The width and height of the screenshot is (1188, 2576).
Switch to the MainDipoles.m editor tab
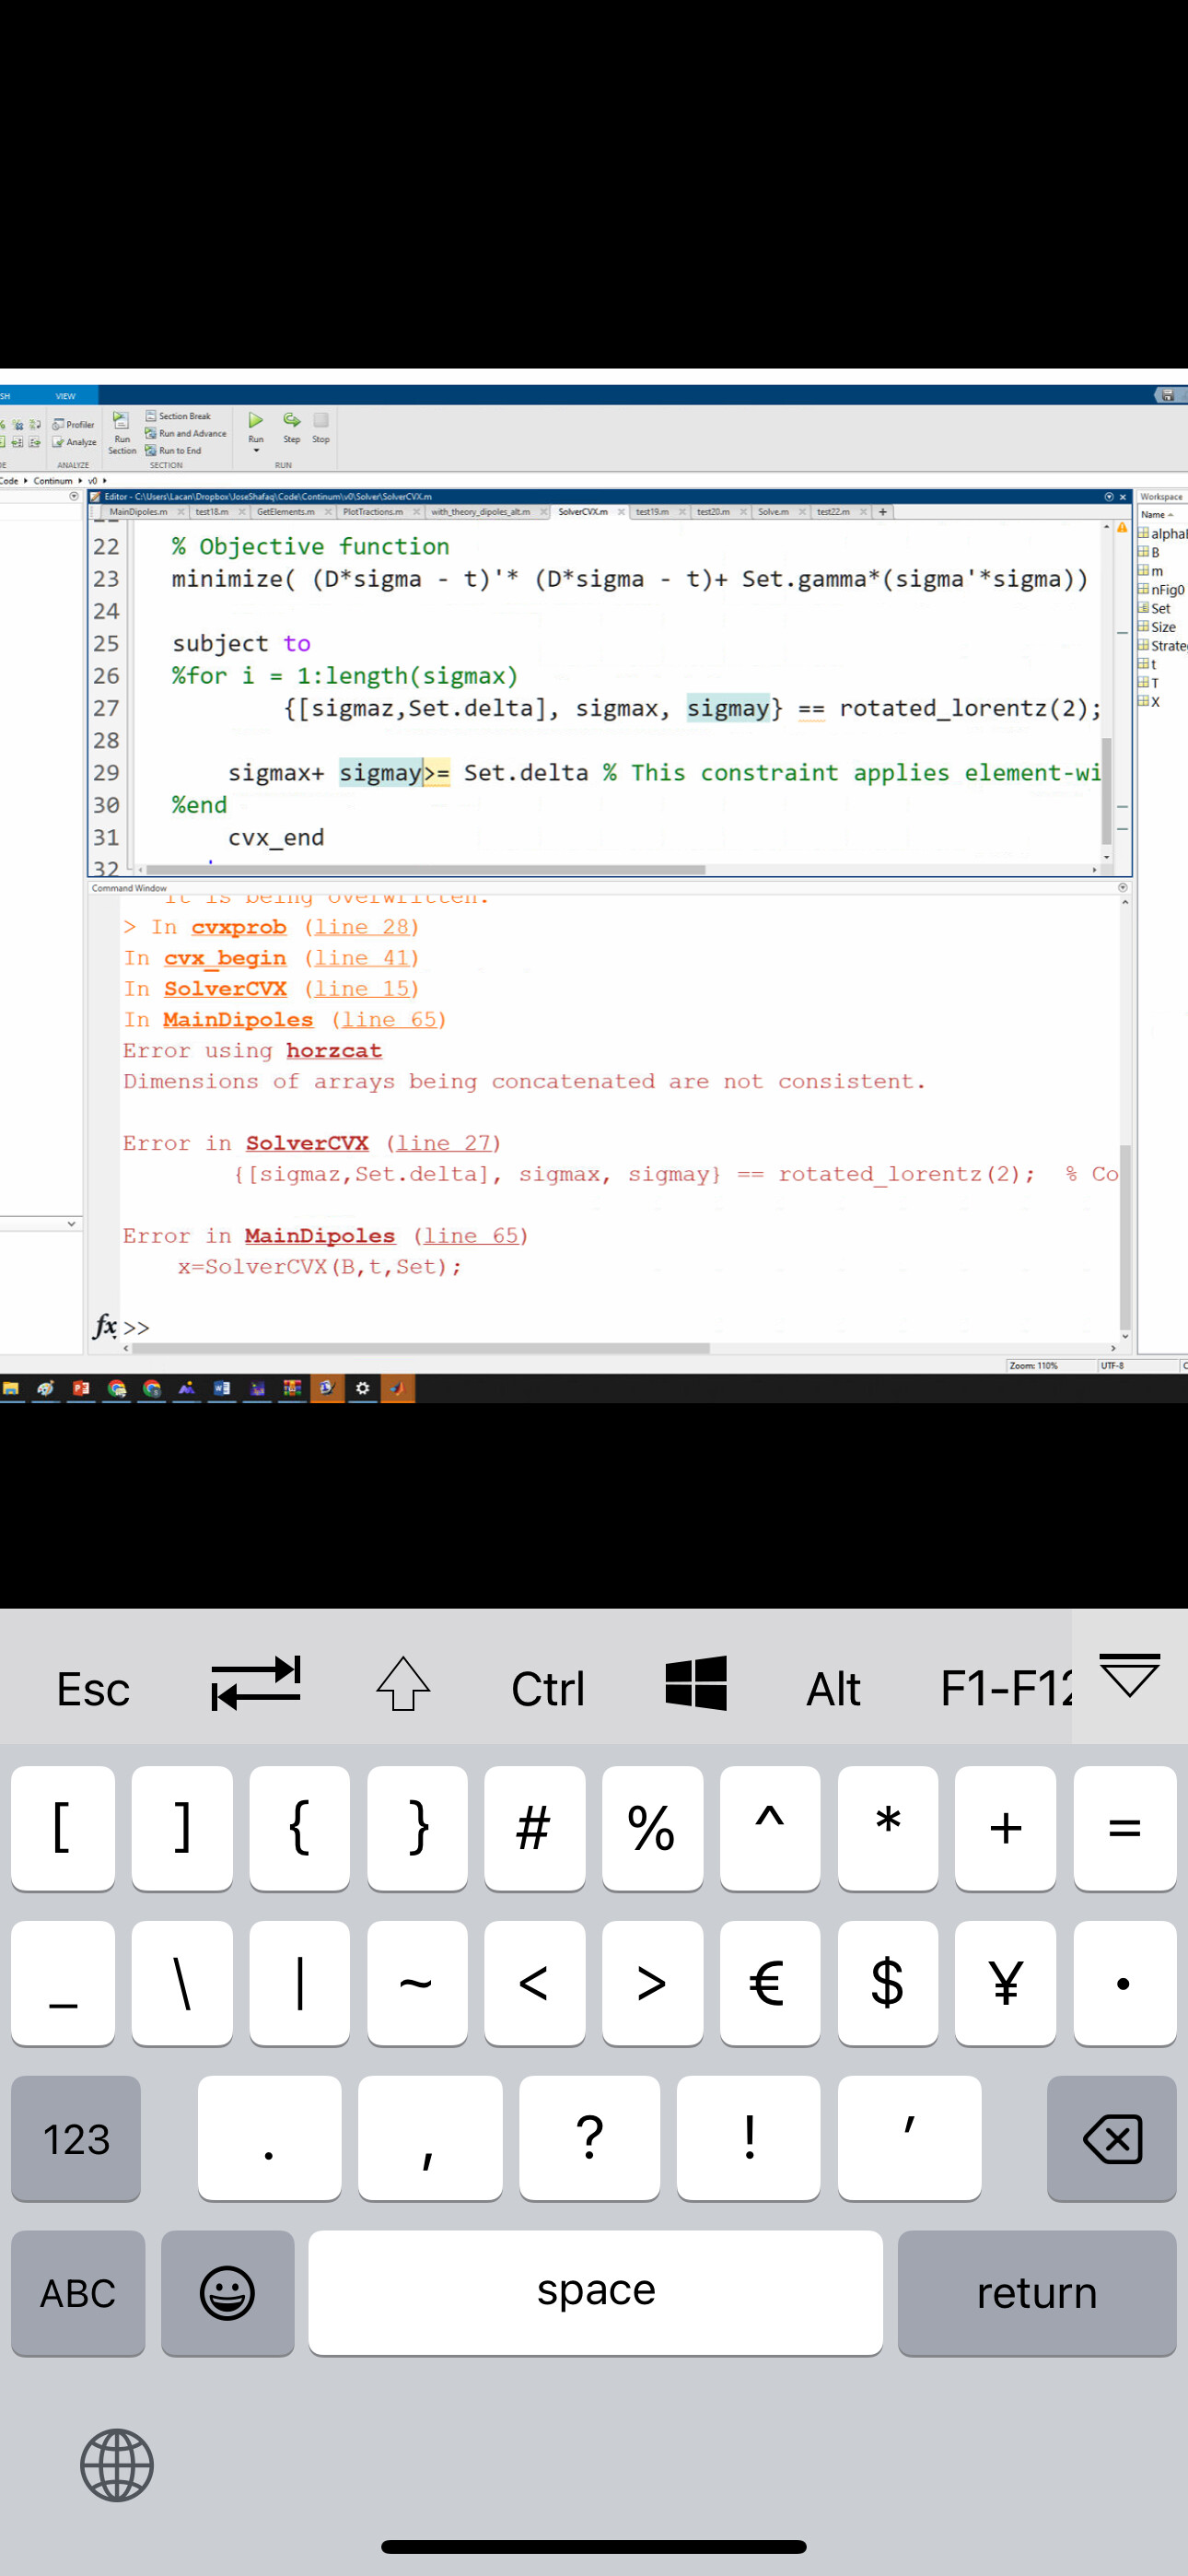(x=138, y=512)
